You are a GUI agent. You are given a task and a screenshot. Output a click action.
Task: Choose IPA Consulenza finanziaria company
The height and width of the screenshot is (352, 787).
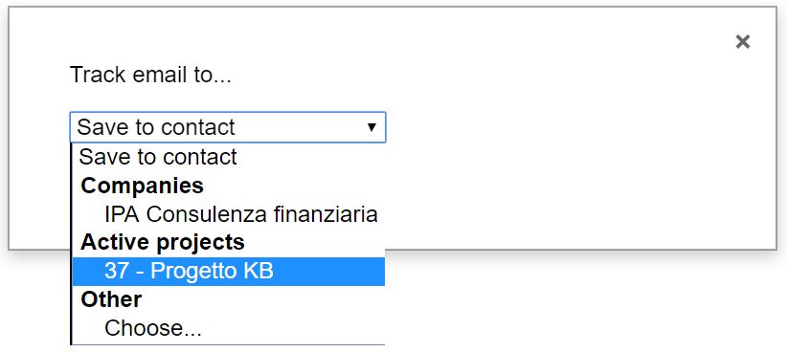tap(229, 214)
